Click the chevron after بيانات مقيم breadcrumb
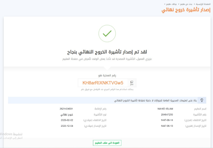Viewport: 213px width, 148px height. 165,4
